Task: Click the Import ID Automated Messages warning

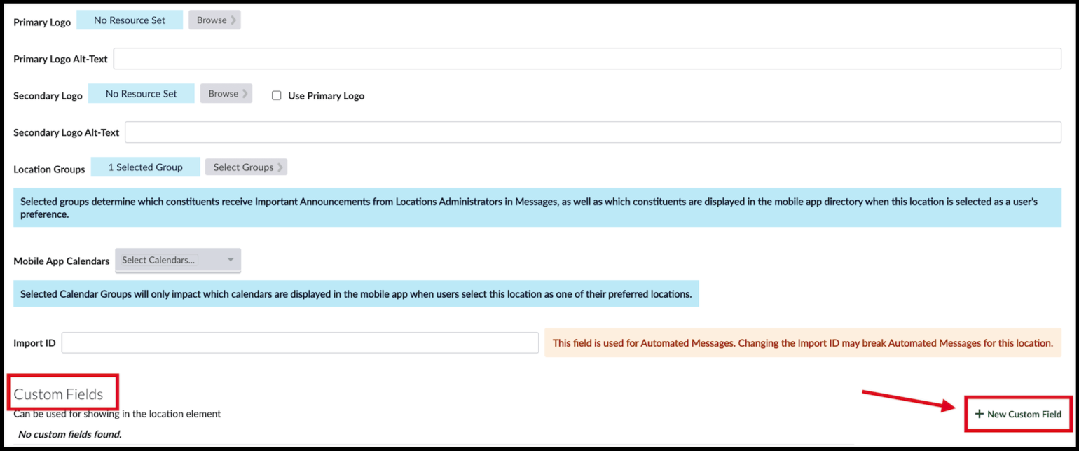Action: pos(803,343)
